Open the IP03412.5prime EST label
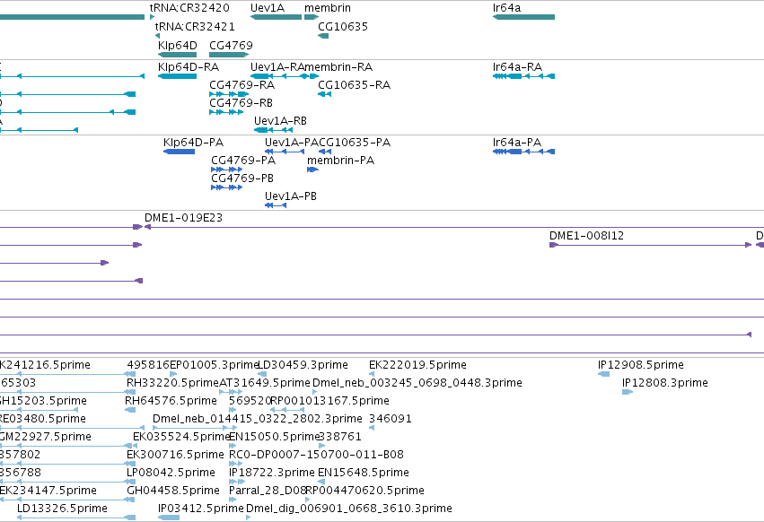 click(x=201, y=509)
